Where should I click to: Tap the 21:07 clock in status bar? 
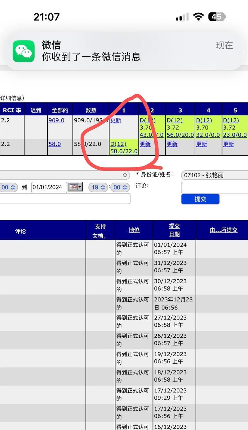click(x=46, y=17)
